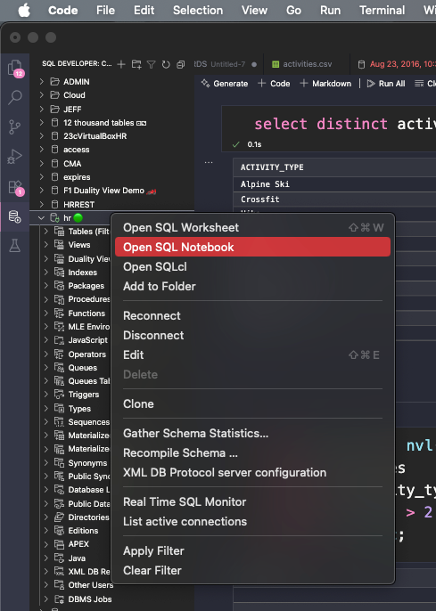Choose Open SQLcl

(x=252, y=266)
